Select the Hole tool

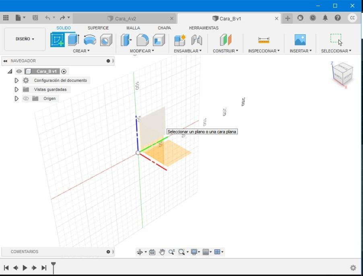pos(106,40)
